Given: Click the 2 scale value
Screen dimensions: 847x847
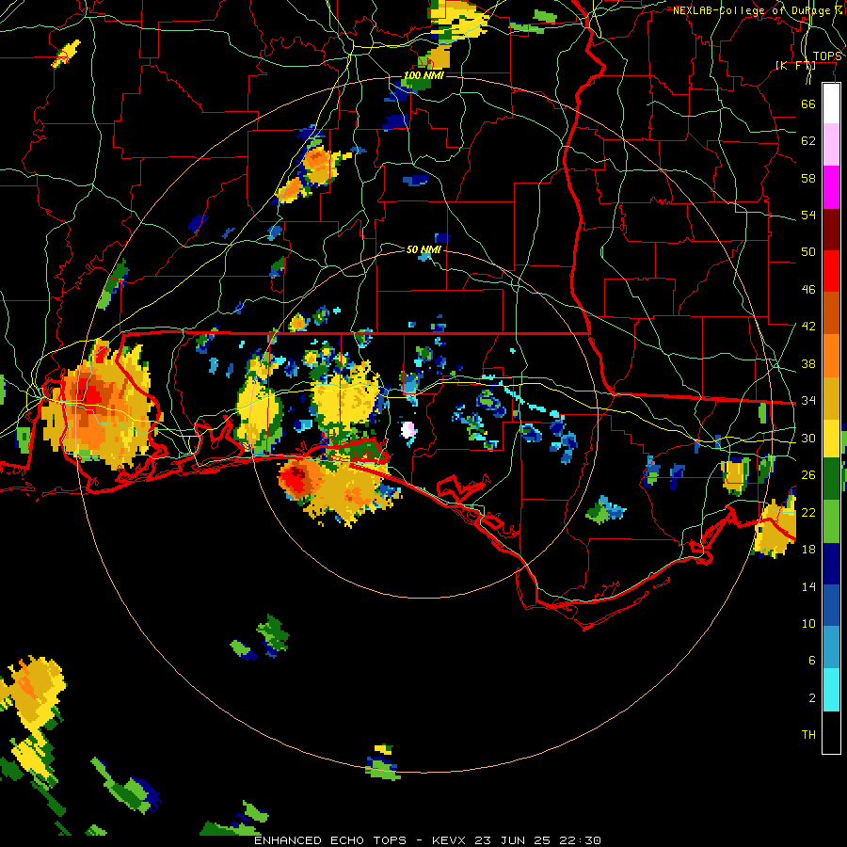Looking at the screenshot, I should tap(812, 698).
